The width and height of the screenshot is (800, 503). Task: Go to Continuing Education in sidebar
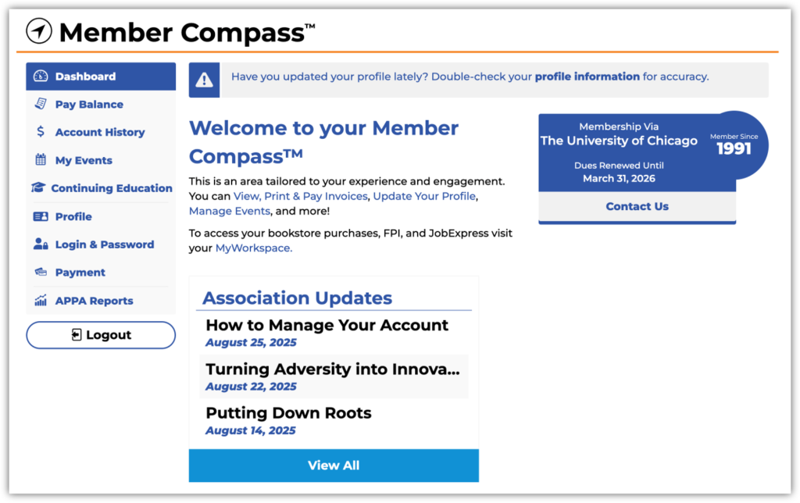point(112,188)
